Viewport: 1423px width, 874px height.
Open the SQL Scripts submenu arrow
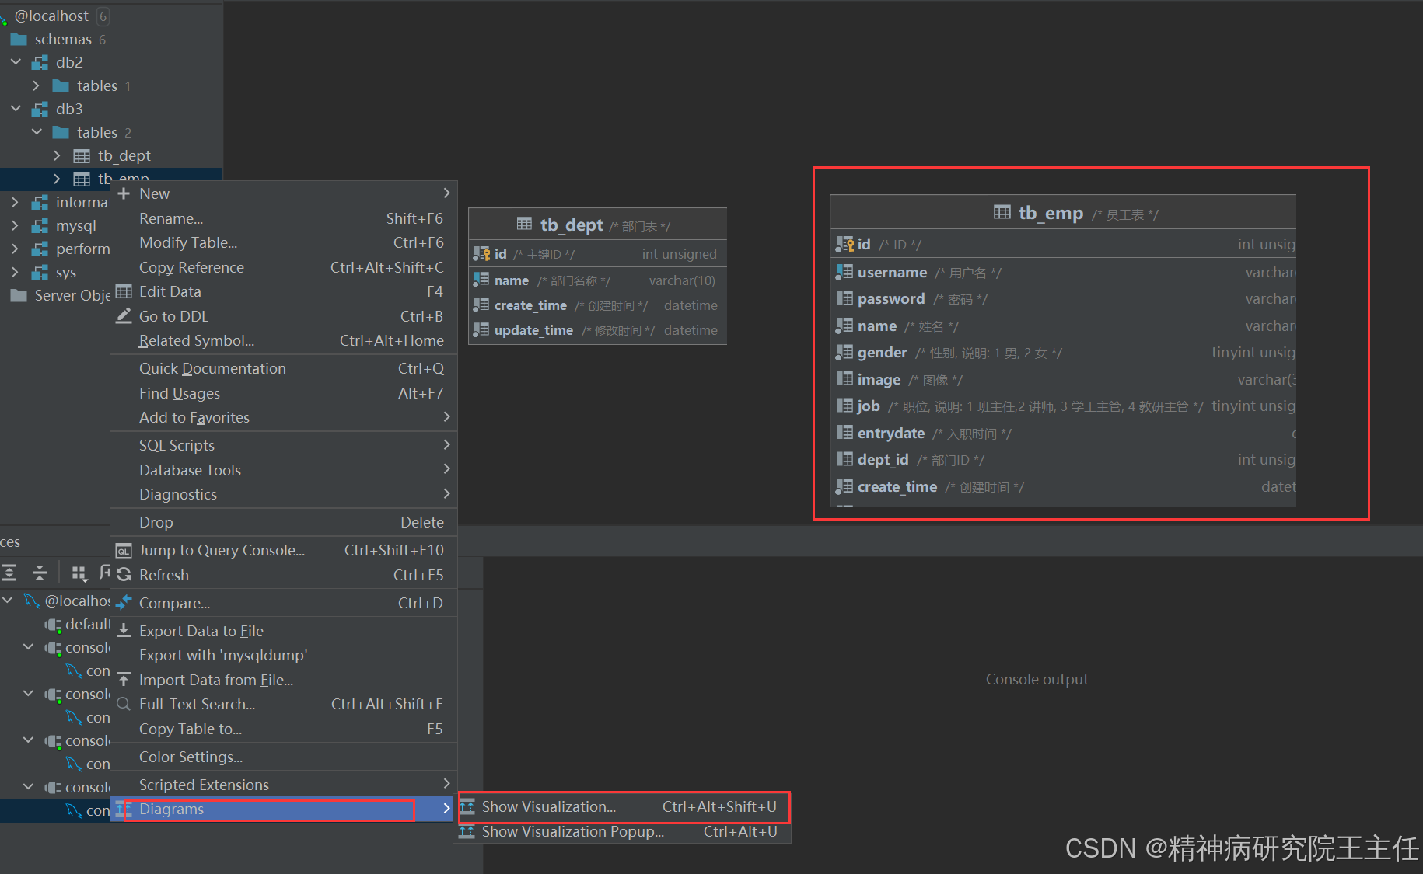[x=446, y=444]
